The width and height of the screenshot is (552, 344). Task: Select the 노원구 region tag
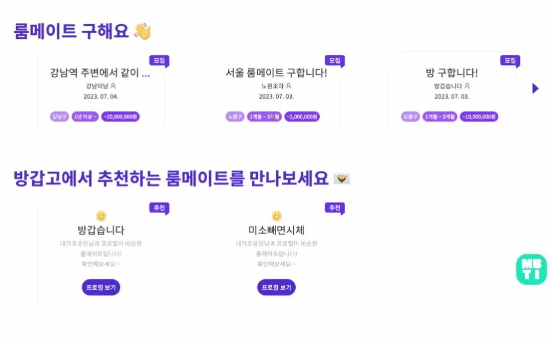235,117
